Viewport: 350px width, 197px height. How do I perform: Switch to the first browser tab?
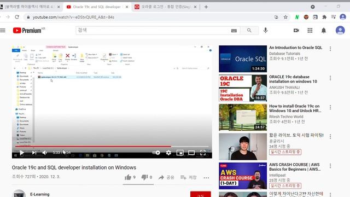click(30, 7)
